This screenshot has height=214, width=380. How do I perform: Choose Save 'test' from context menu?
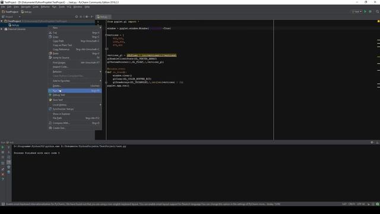point(75,100)
